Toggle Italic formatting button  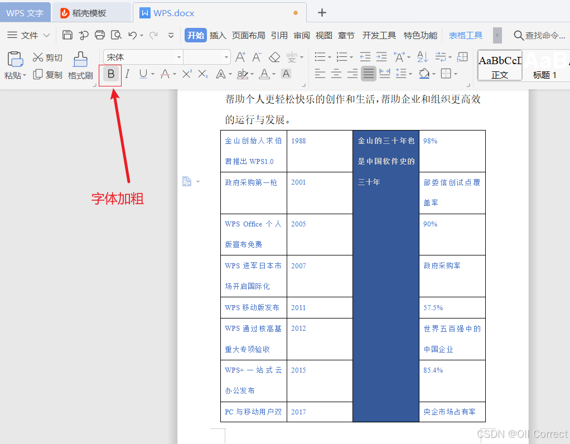127,74
